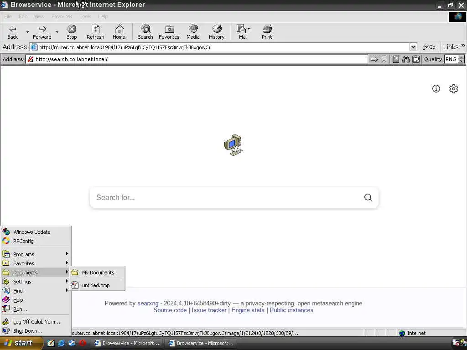The height and width of the screenshot is (350, 467).
Task: Open Back button history dropdown arrow
Action: tap(27, 32)
